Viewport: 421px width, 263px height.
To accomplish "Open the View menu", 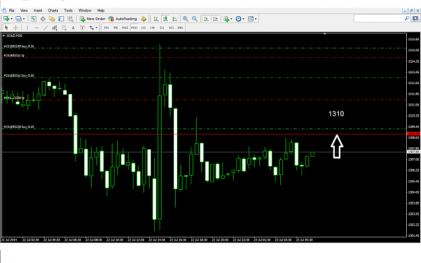I will 24,11.
